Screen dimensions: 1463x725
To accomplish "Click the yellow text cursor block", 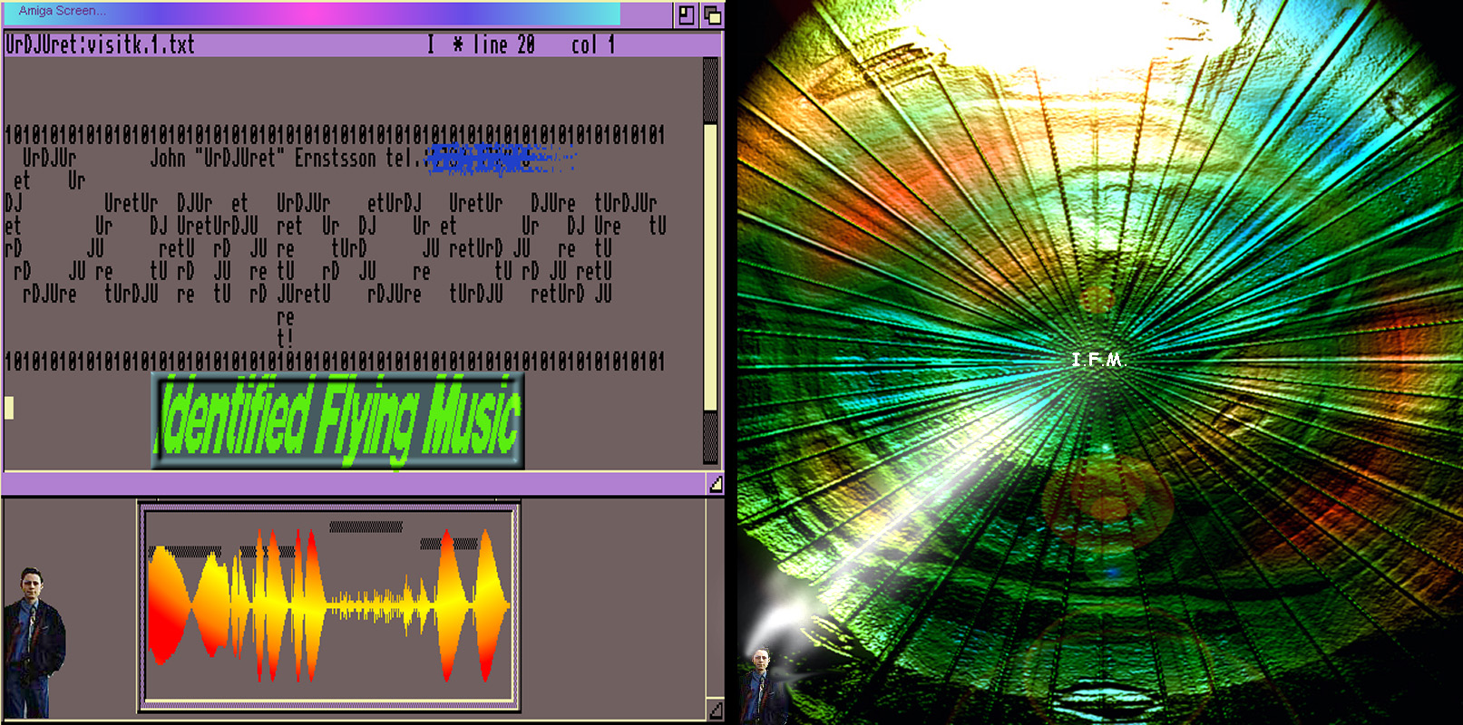I will click(x=9, y=408).
